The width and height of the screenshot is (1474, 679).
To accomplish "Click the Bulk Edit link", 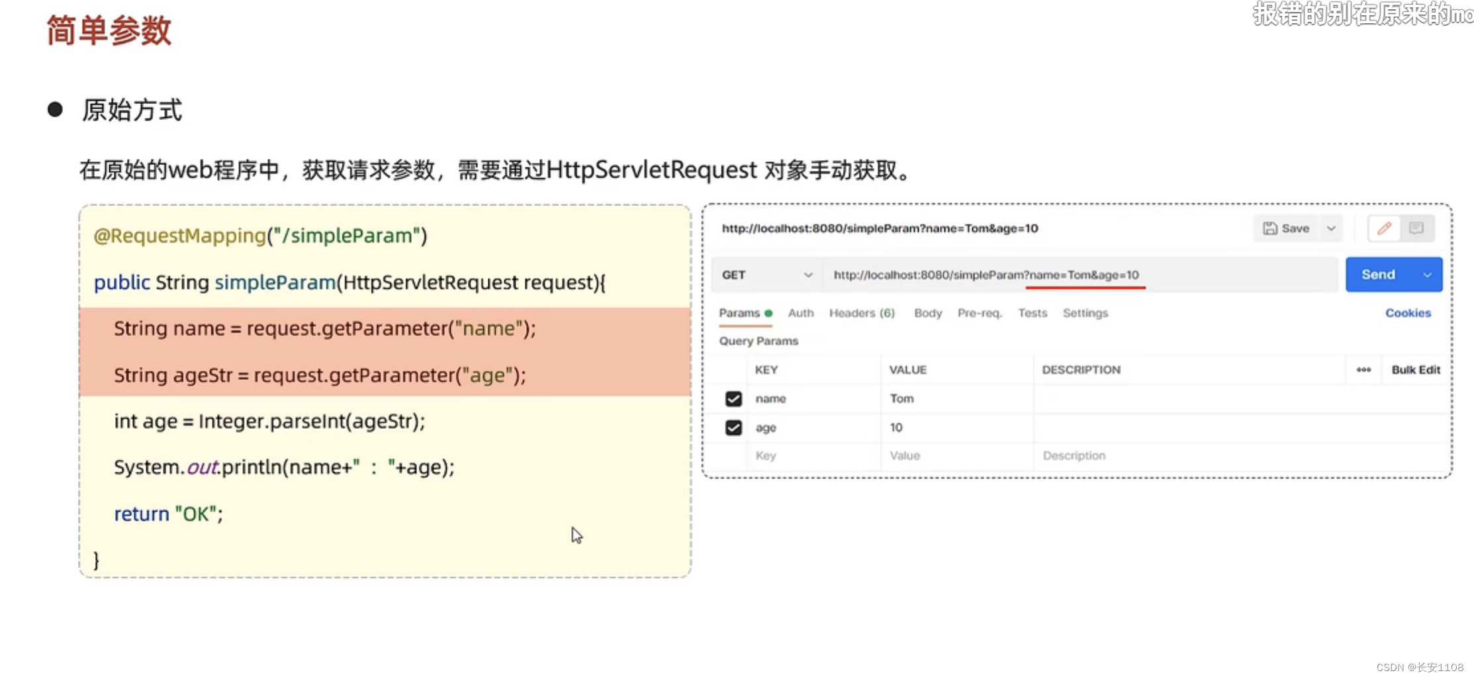I will (x=1416, y=370).
